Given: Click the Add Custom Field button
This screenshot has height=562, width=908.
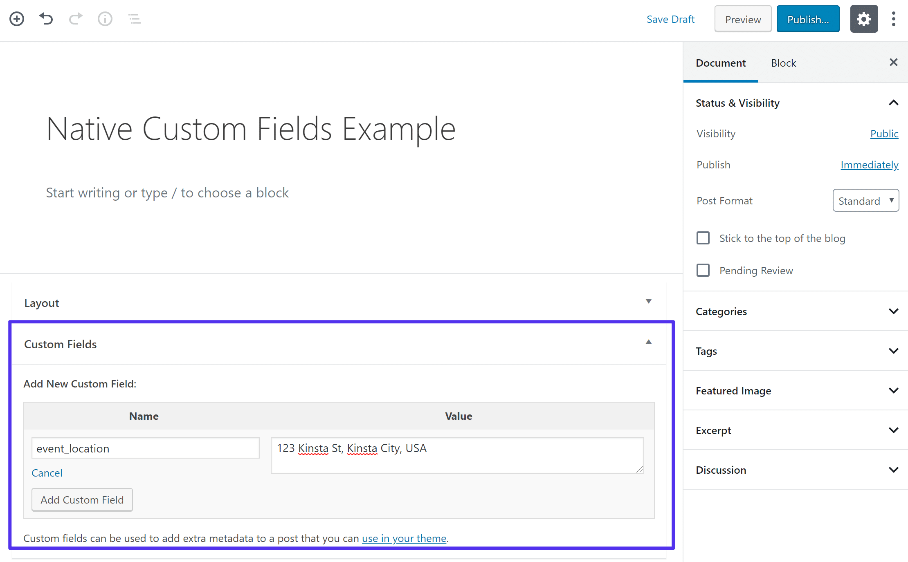Looking at the screenshot, I should tap(82, 499).
